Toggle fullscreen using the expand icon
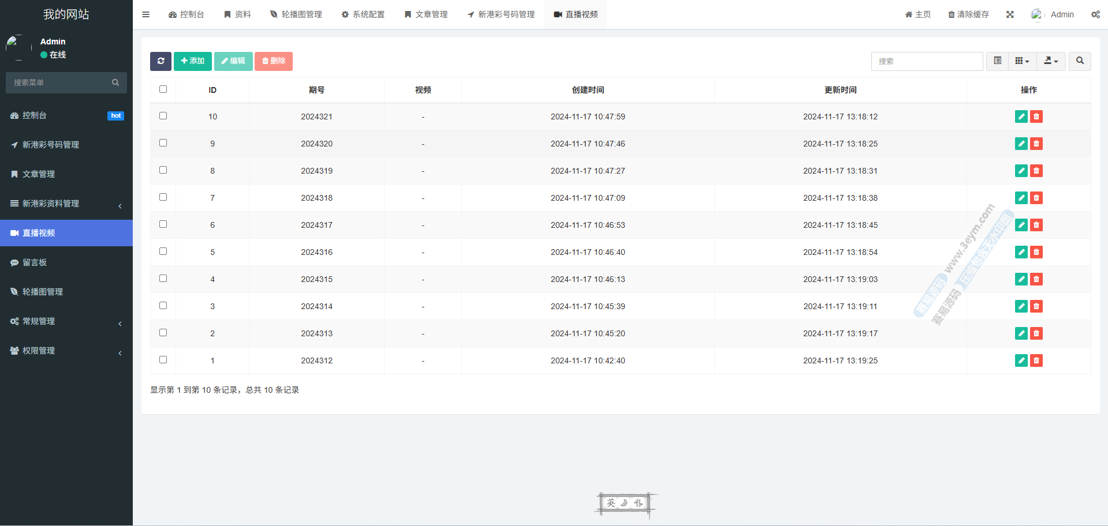The image size is (1108, 526). 1010,14
